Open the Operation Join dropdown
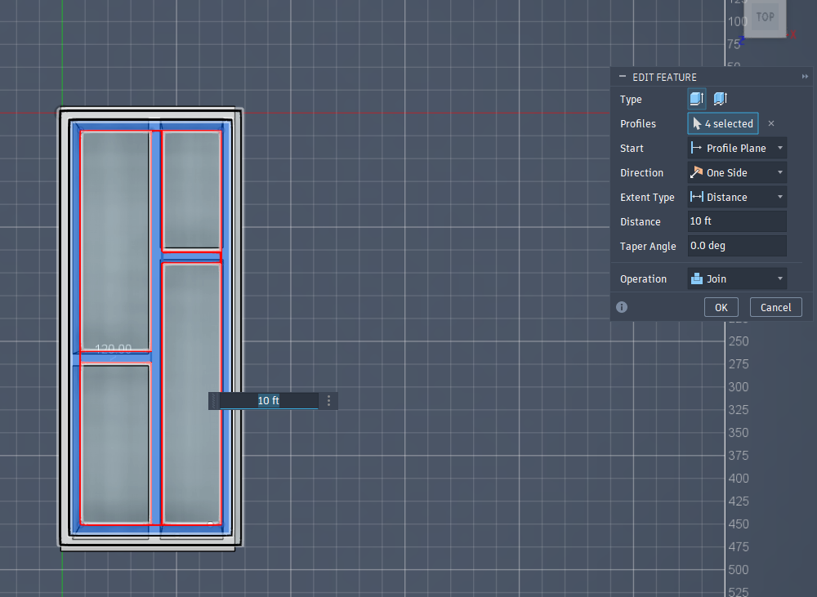817x597 pixels. click(737, 278)
